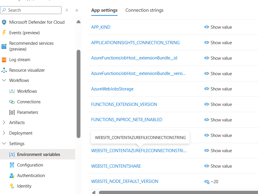Screen dimensions: 258x194
Task: Open Events (preview) menu item
Action: (25, 32)
